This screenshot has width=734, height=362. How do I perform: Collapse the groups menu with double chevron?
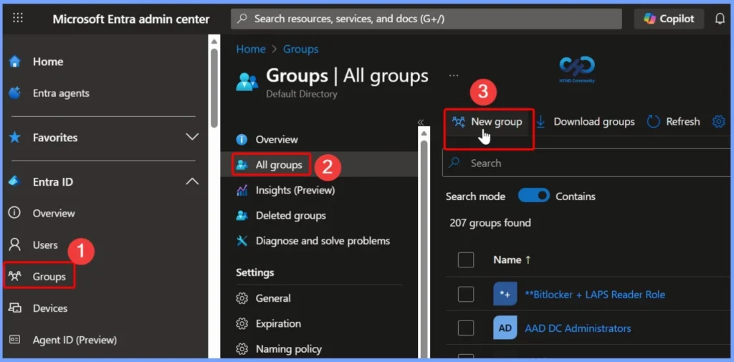420,123
